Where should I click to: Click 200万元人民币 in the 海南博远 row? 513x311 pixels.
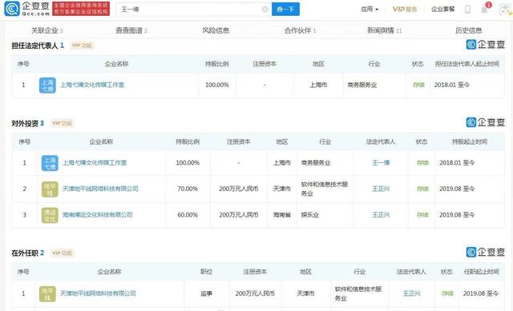(x=239, y=215)
